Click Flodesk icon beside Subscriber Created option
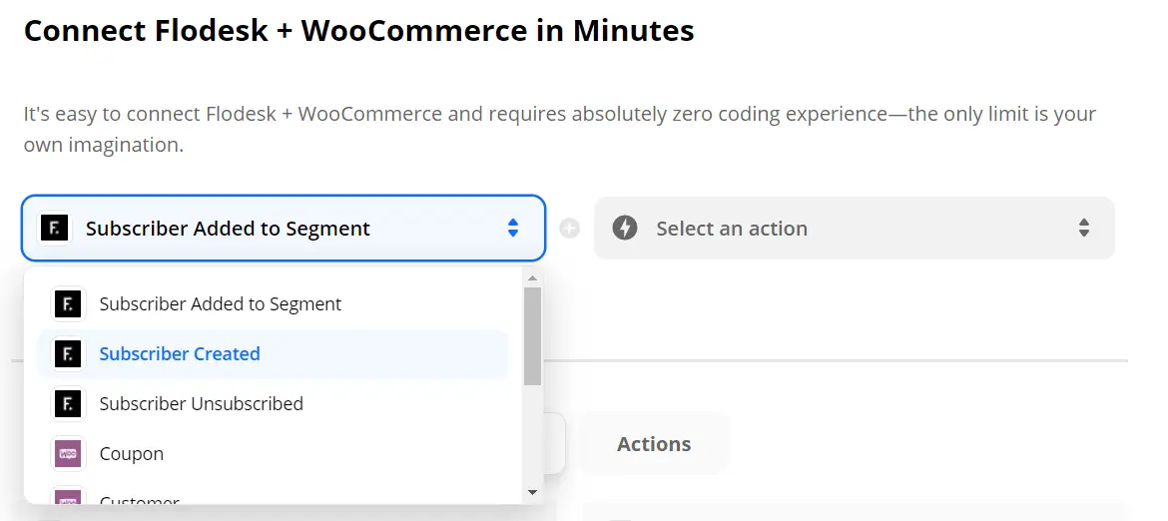Image resolution: width=1168 pixels, height=521 pixels. pyautogui.click(x=68, y=353)
